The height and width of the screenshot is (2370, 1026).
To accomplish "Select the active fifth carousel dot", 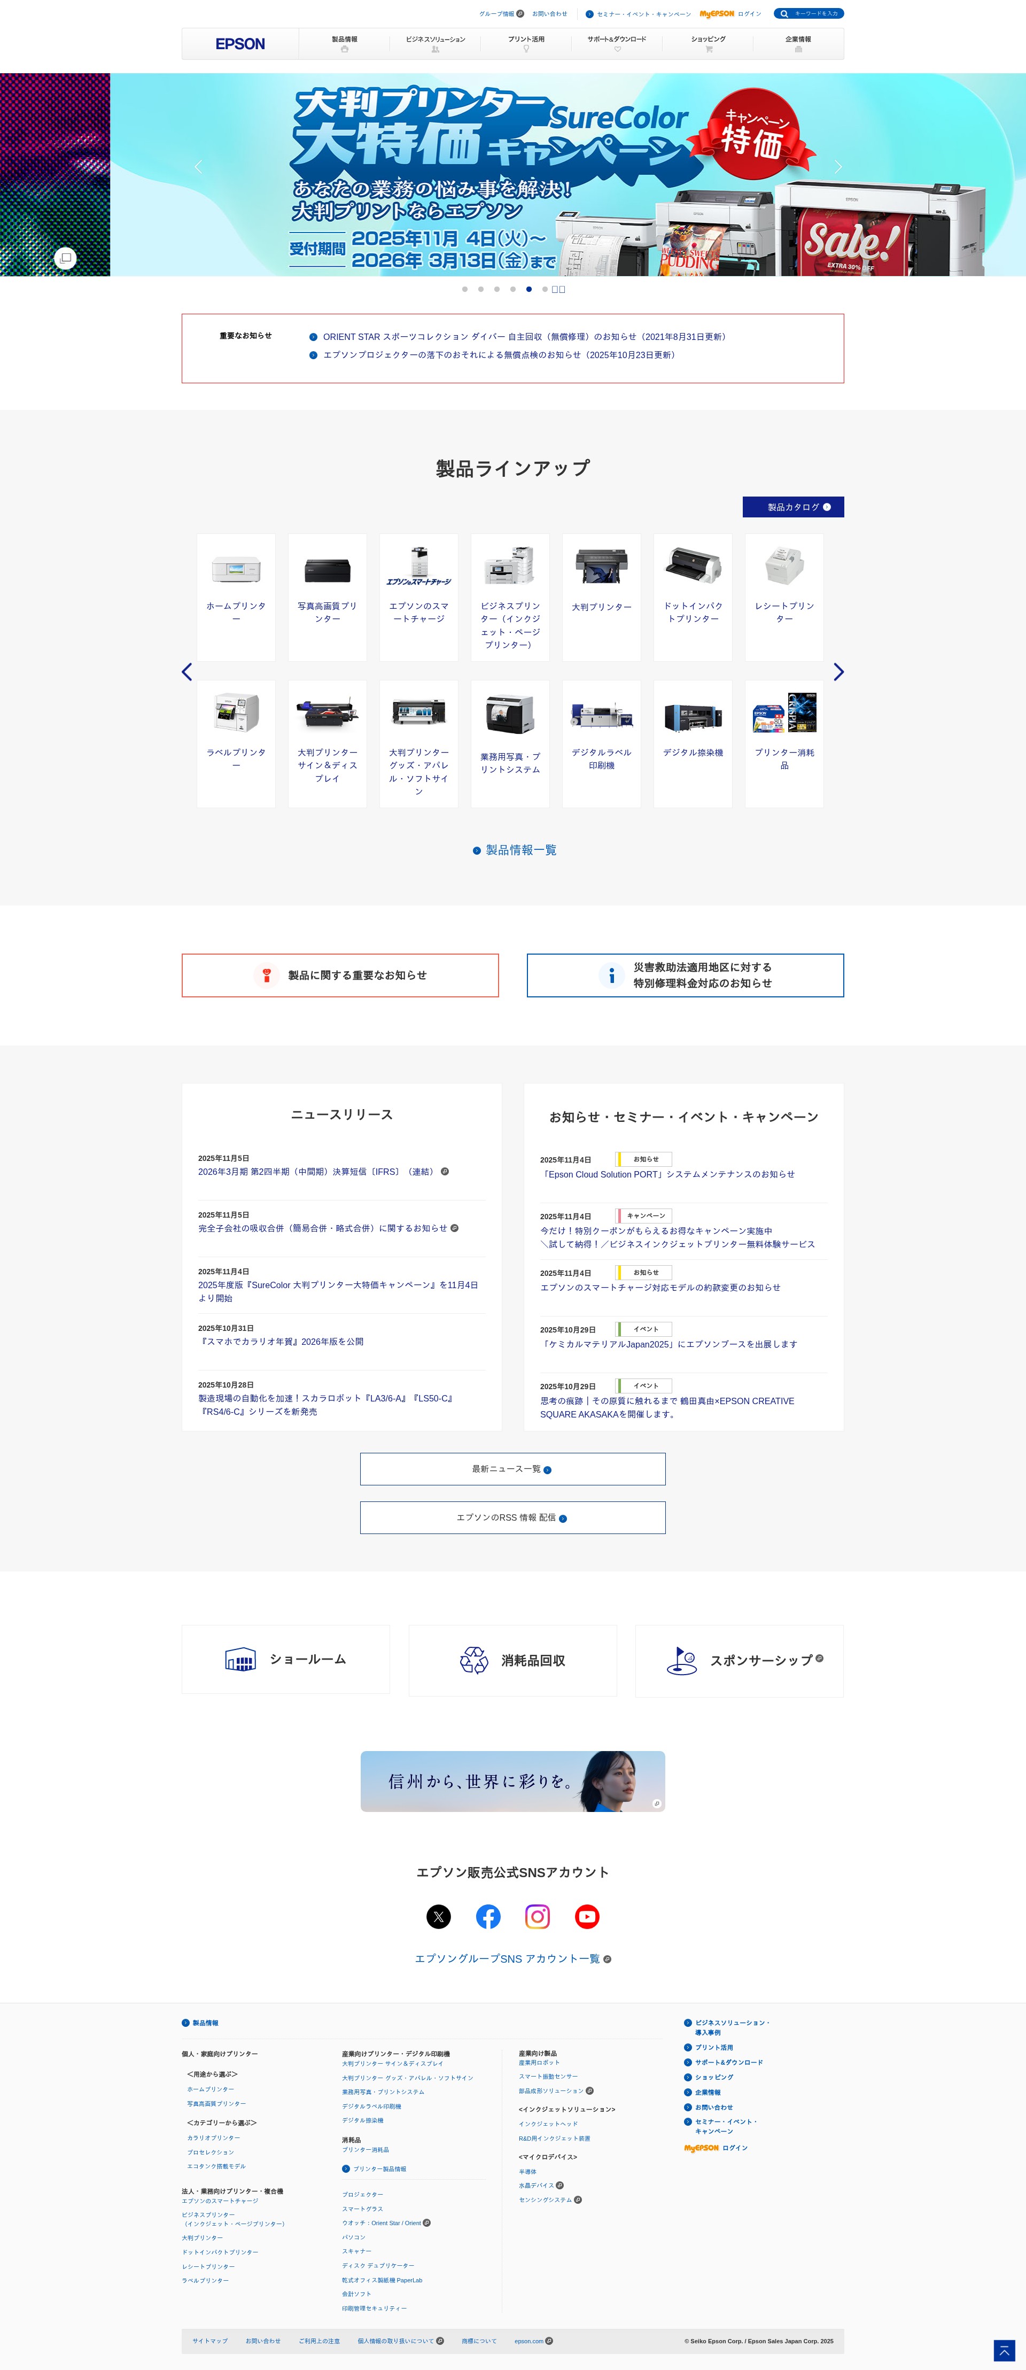I will [x=529, y=289].
